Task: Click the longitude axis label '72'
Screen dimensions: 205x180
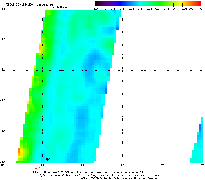Action: click(163, 166)
